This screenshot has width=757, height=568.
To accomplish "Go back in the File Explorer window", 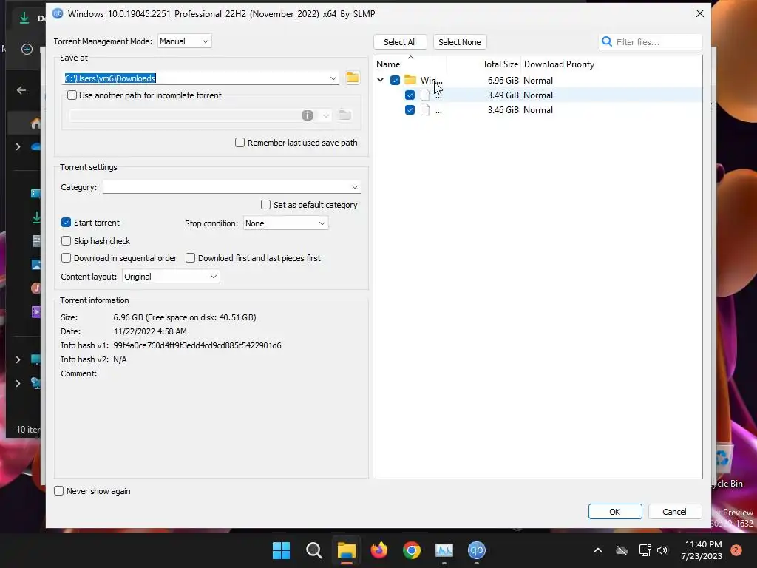I will point(21,90).
